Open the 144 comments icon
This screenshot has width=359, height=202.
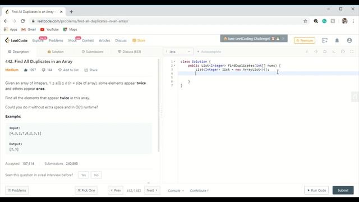point(44,70)
